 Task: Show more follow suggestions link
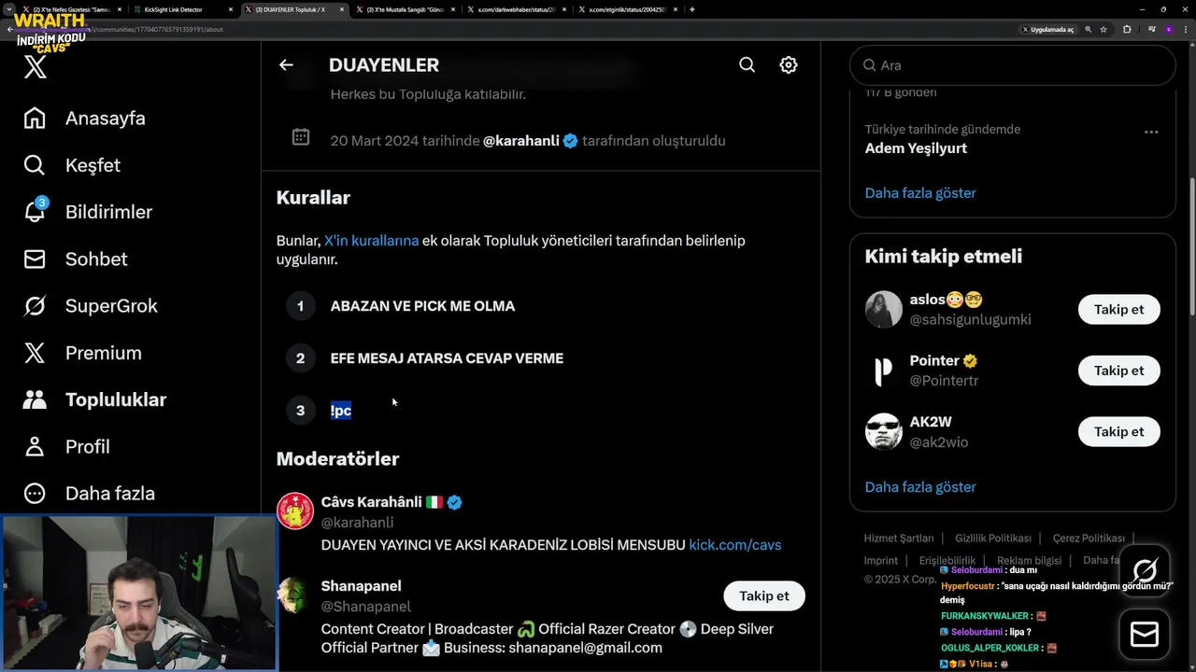click(920, 487)
